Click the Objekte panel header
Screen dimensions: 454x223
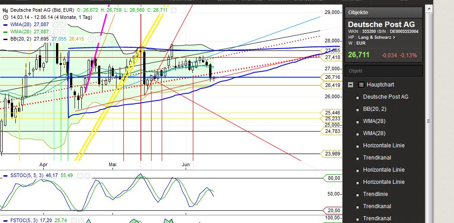pos(384,13)
